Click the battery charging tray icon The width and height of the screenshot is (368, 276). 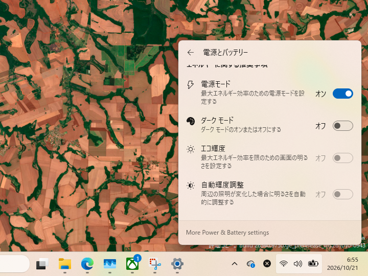click(313, 264)
